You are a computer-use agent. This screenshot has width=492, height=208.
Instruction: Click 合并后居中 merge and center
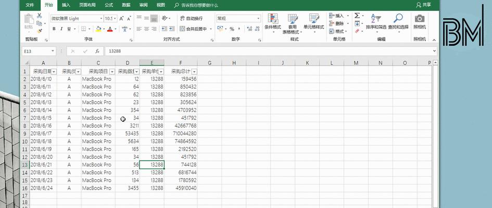(x=193, y=29)
